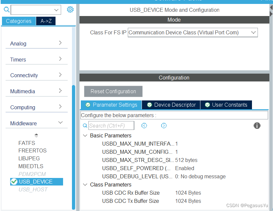This screenshot has height=211, width=273.
Task: Click the search magnifier icon top-left
Action: click(7, 10)
